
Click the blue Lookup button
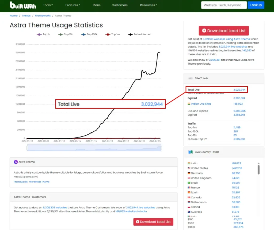click(256, 5)
